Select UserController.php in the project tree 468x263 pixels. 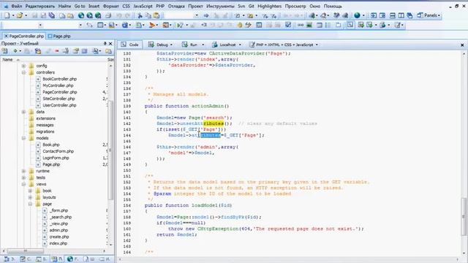pos(59,105)
